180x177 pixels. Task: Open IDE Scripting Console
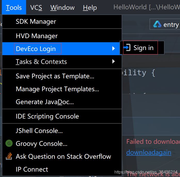[47, 116]
